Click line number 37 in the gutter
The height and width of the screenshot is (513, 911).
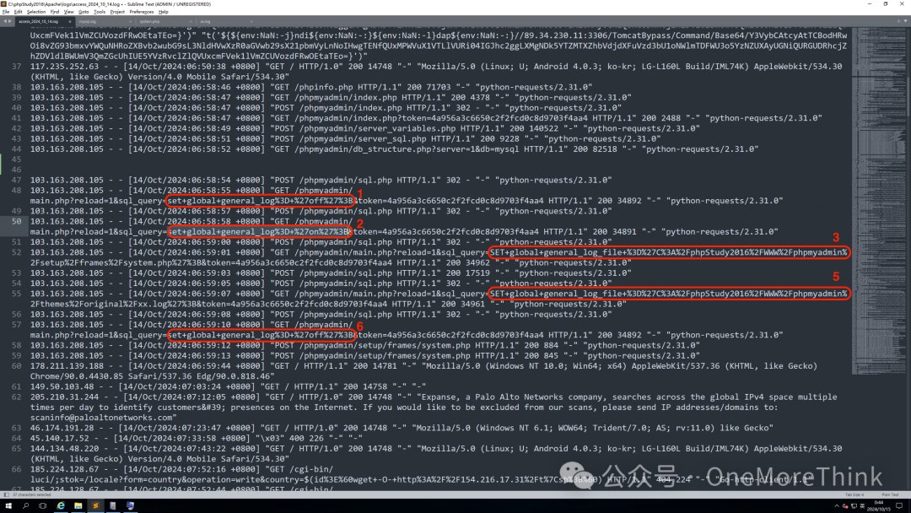tap(16, 66)
